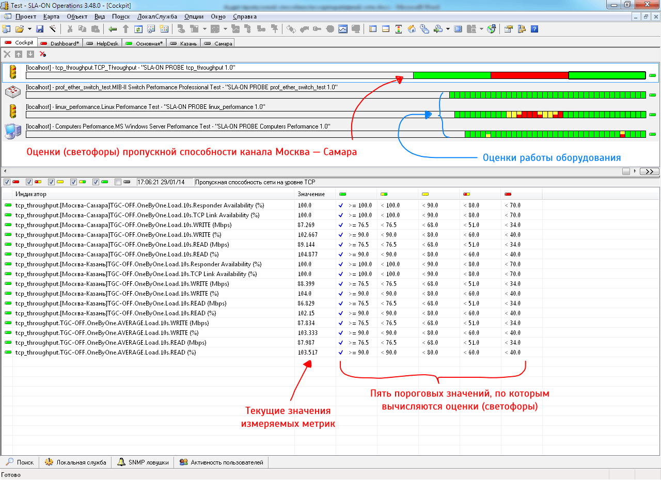Toggle the green status filter checkbox
661x480 pixels.
(96, 182)
